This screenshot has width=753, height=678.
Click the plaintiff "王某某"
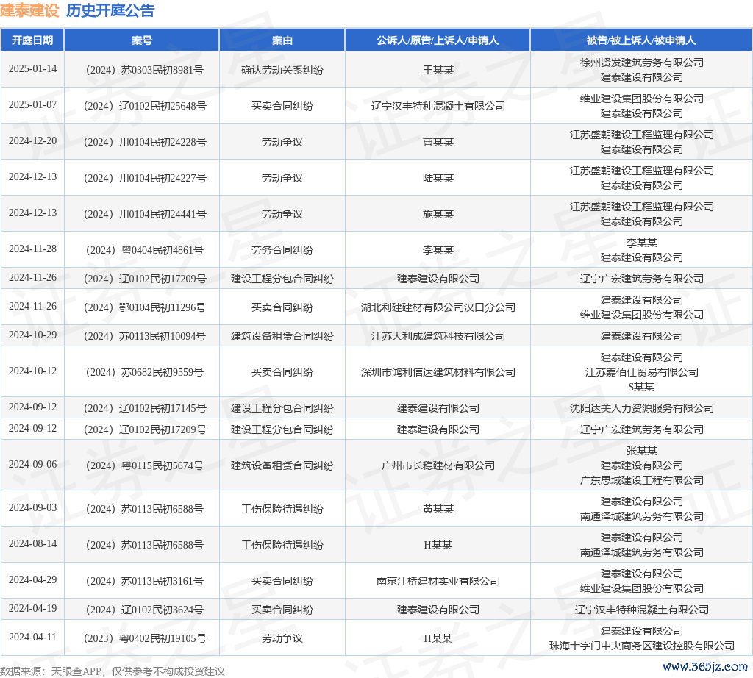[x=438, y=70]
